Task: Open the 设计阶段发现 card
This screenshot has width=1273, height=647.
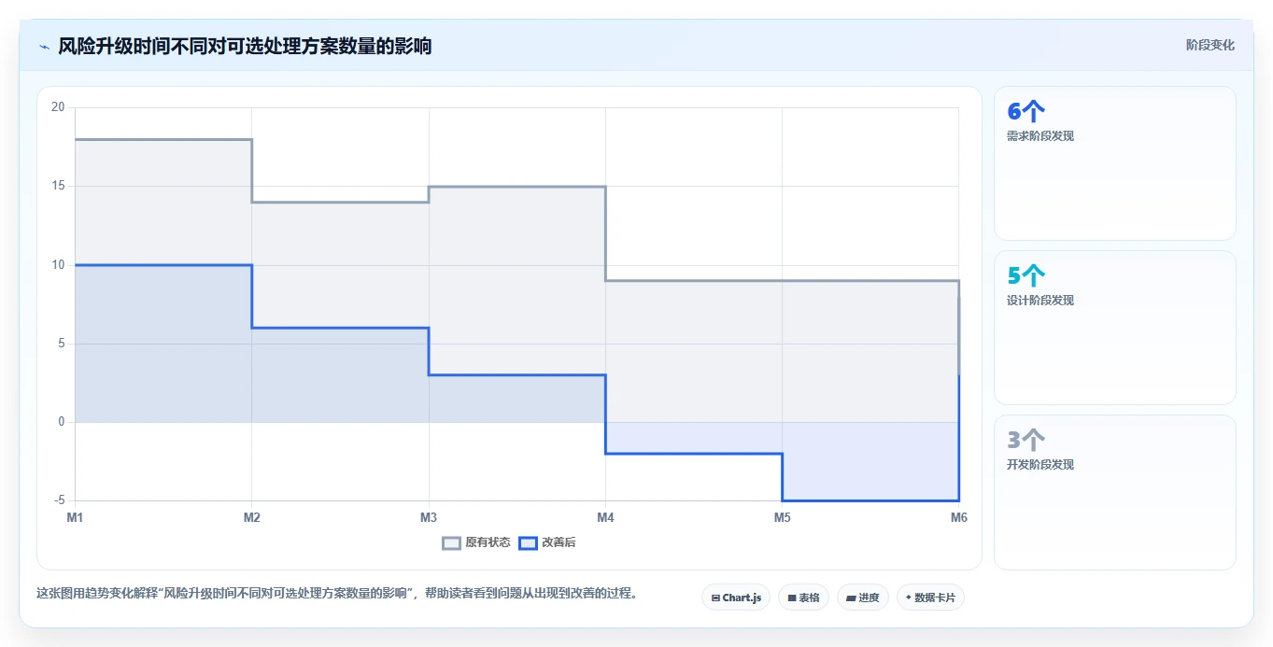Action: [x=1115, y=328]
